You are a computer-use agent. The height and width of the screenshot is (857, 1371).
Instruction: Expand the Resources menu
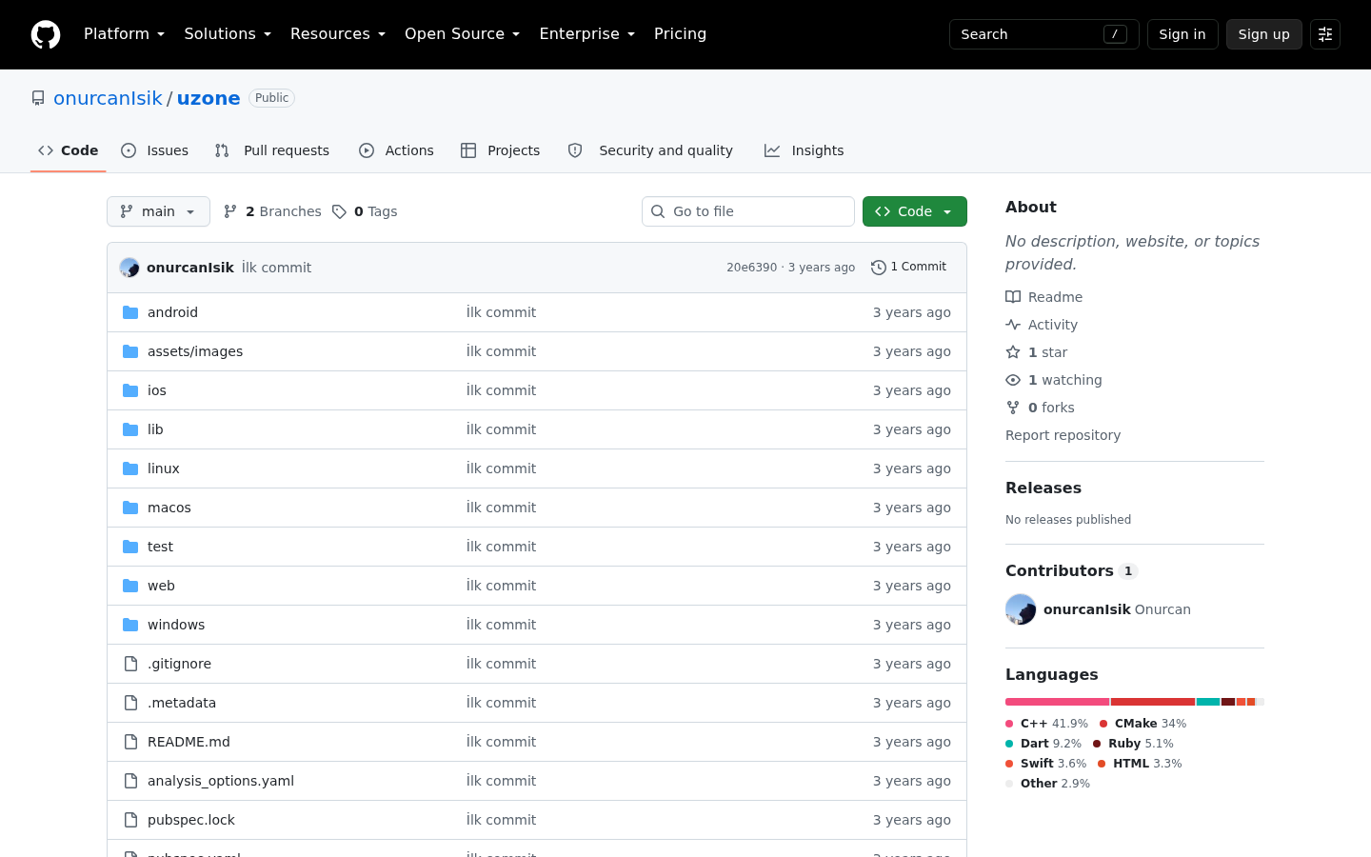[x=338, y=34]
